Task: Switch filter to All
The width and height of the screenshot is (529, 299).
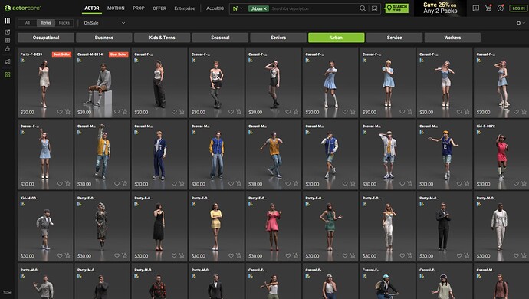Action: 28,23
